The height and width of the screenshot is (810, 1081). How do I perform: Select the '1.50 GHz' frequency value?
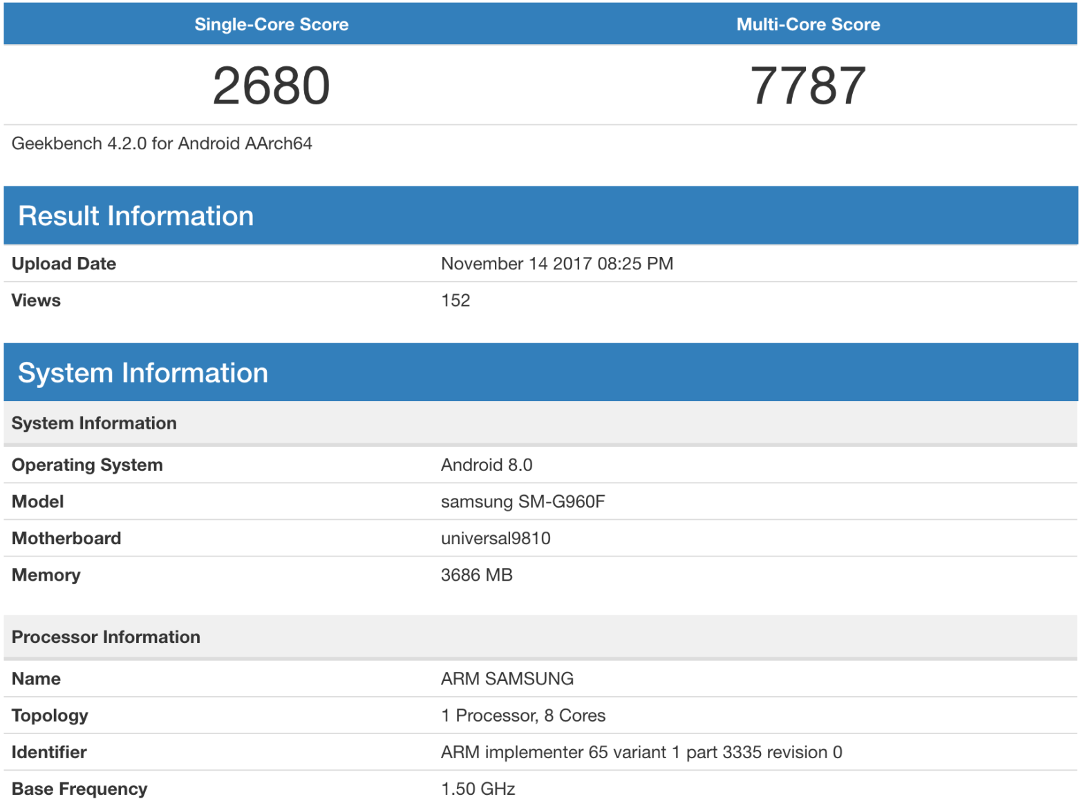478,789
